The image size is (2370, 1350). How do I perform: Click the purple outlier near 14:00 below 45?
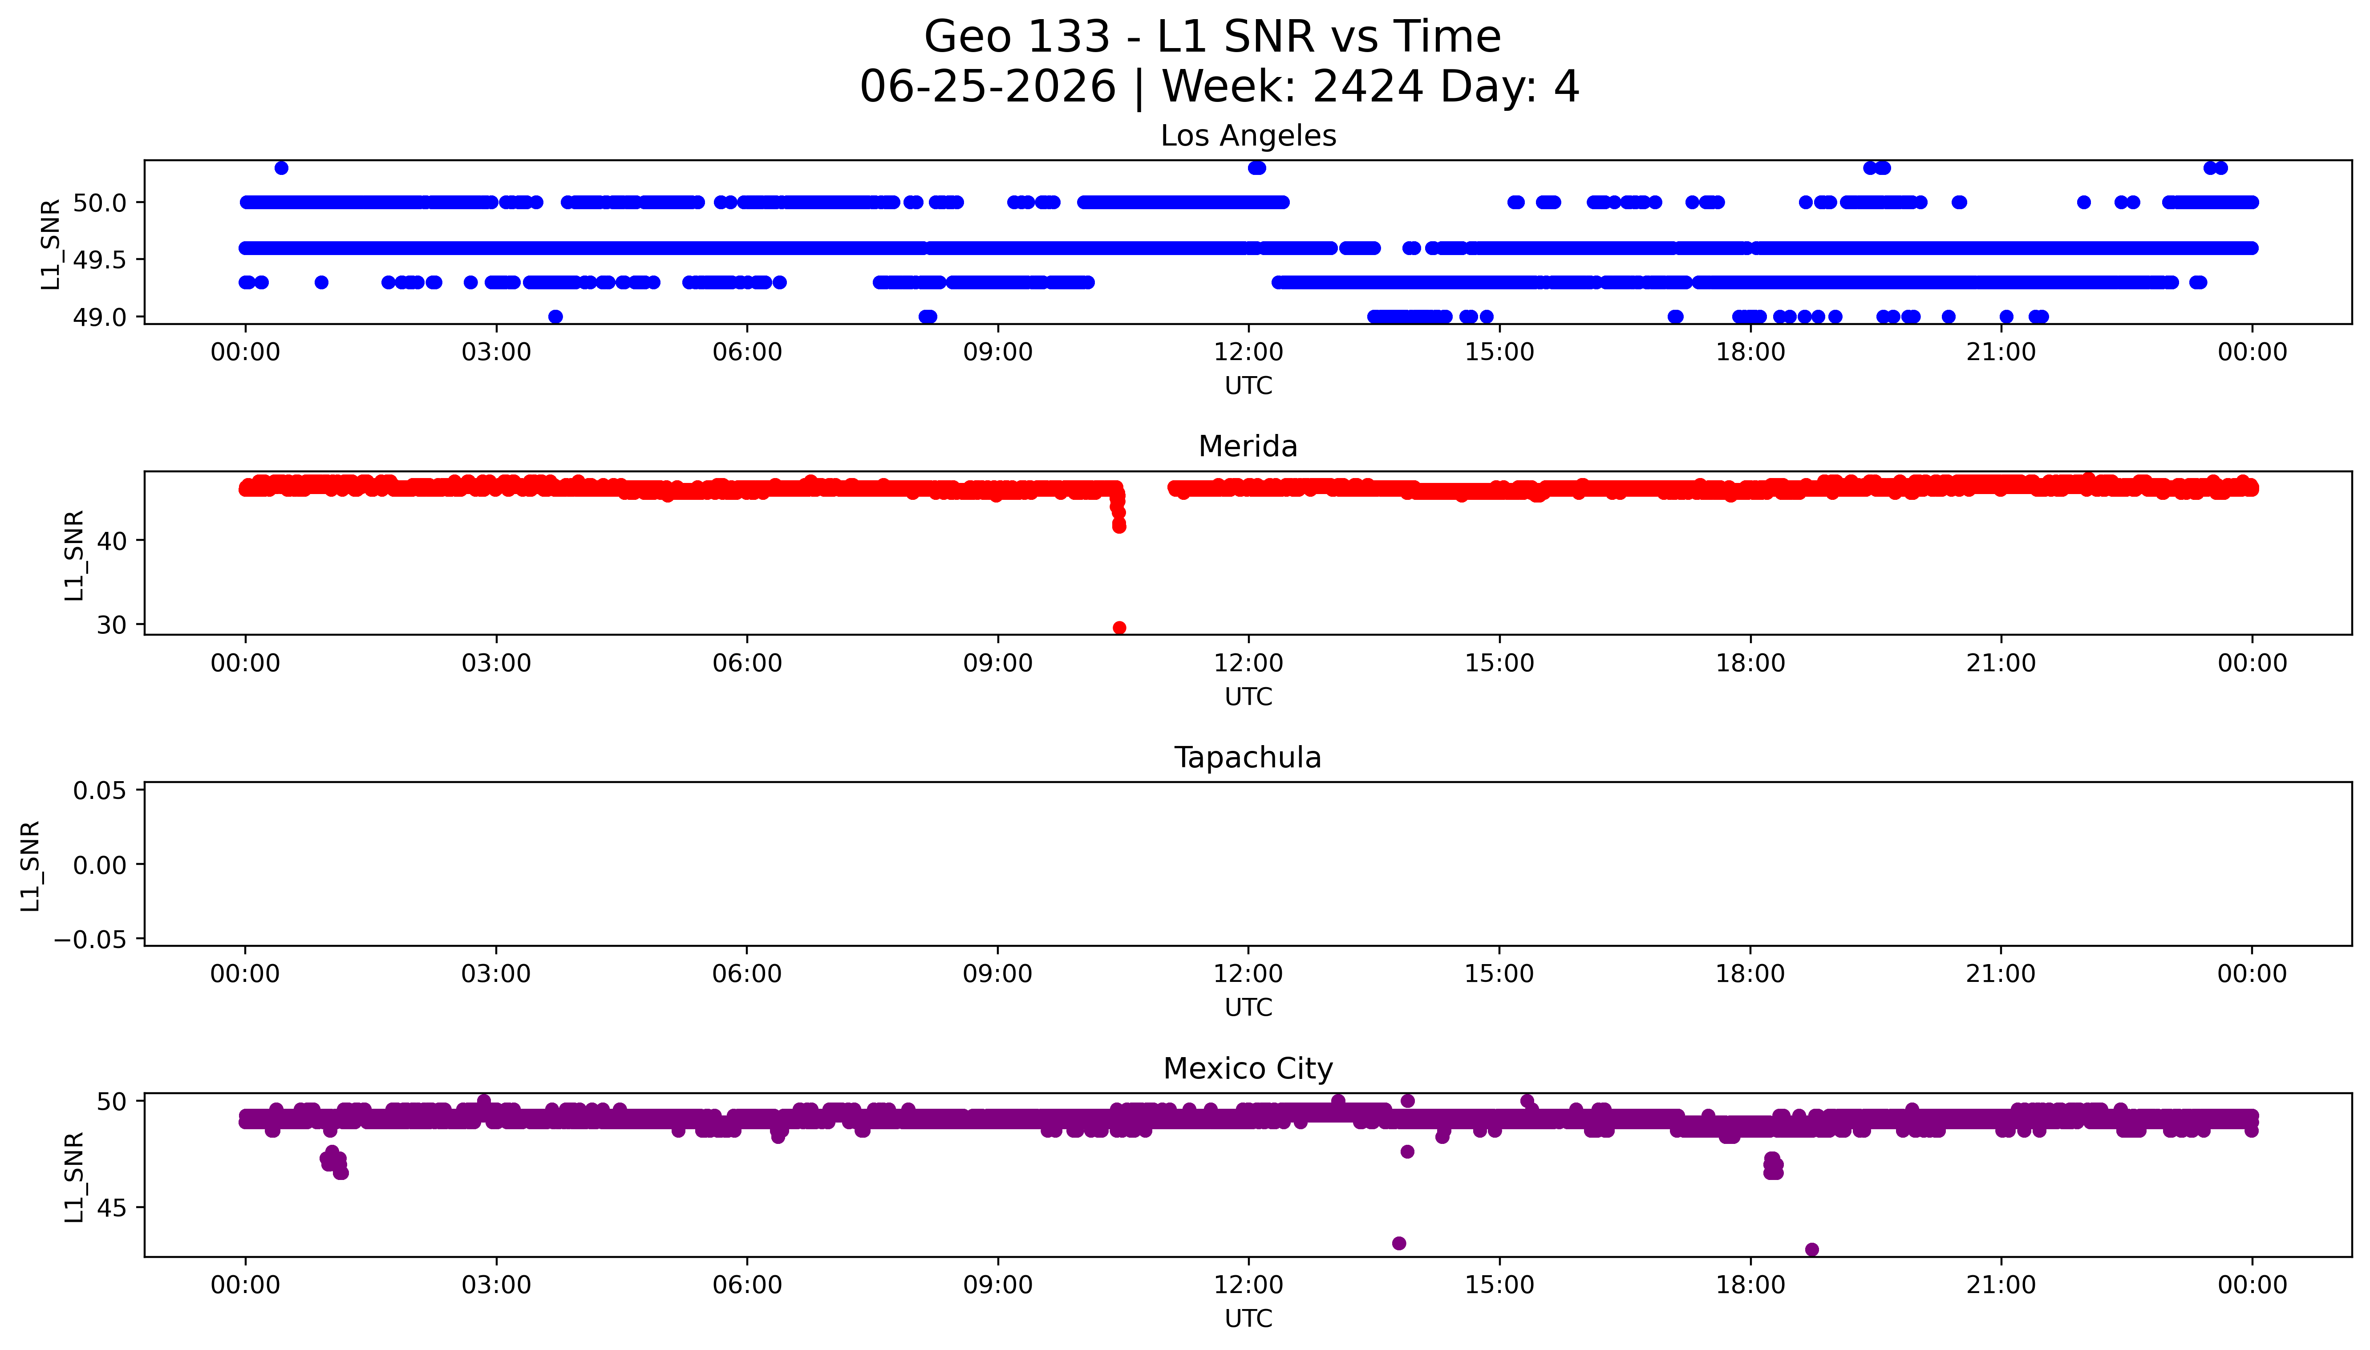(x=1399, y=1243)
